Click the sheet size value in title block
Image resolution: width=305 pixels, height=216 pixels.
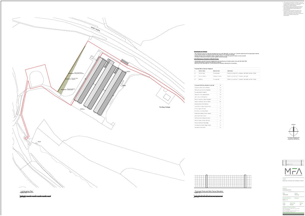pyautogui.click(x=292, y=205)
